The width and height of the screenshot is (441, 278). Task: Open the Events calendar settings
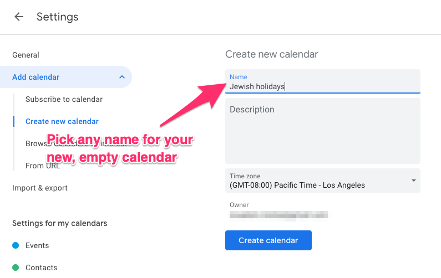[x=37, y=245]
